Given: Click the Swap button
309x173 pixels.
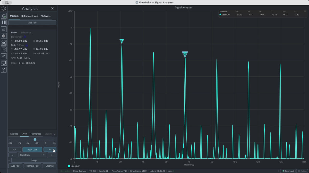Looking at the screenshot, I should pyautogui.click(x=34, y=160).
